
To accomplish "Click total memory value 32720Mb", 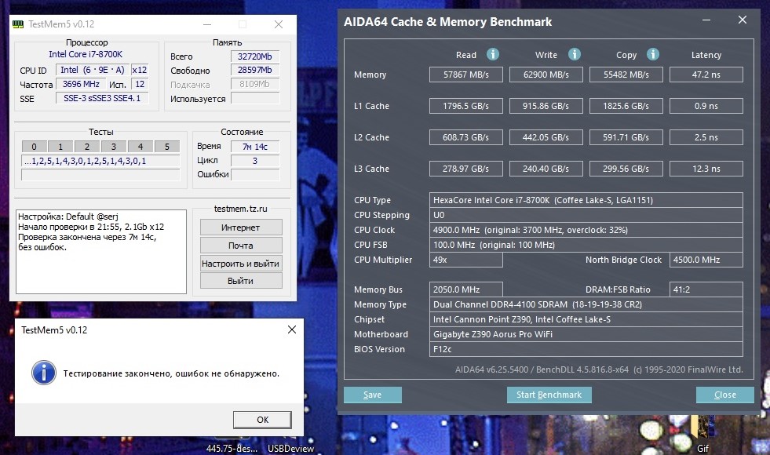I will pos(255,56).
